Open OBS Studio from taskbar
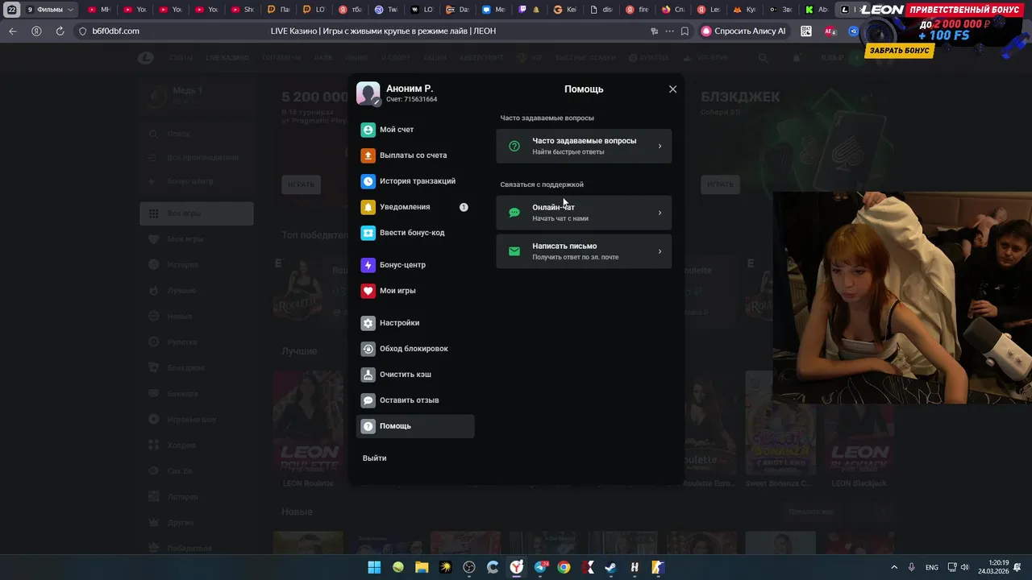 (x=469, y=567)
